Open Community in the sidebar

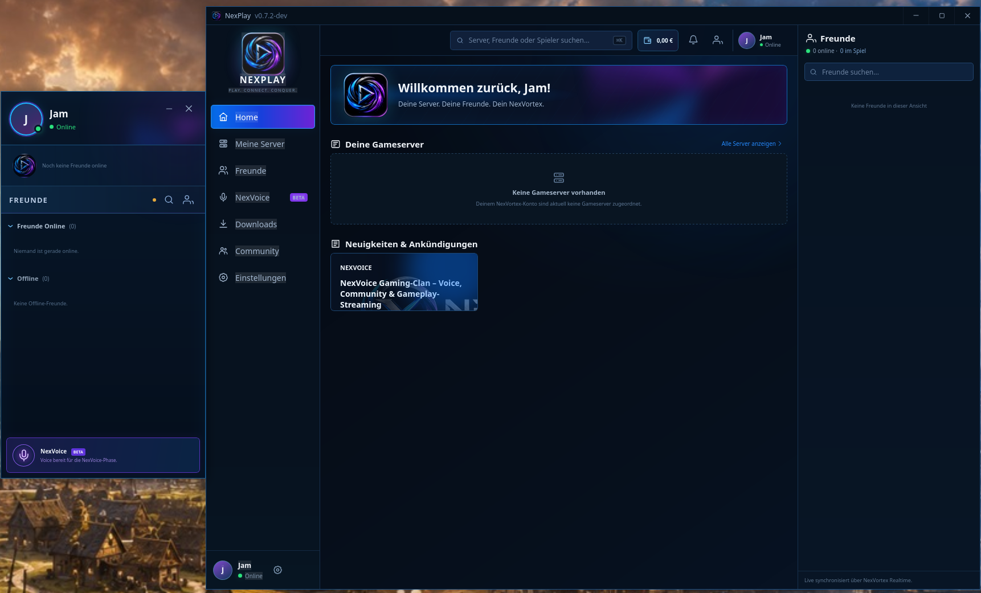(x=263, y=251)
